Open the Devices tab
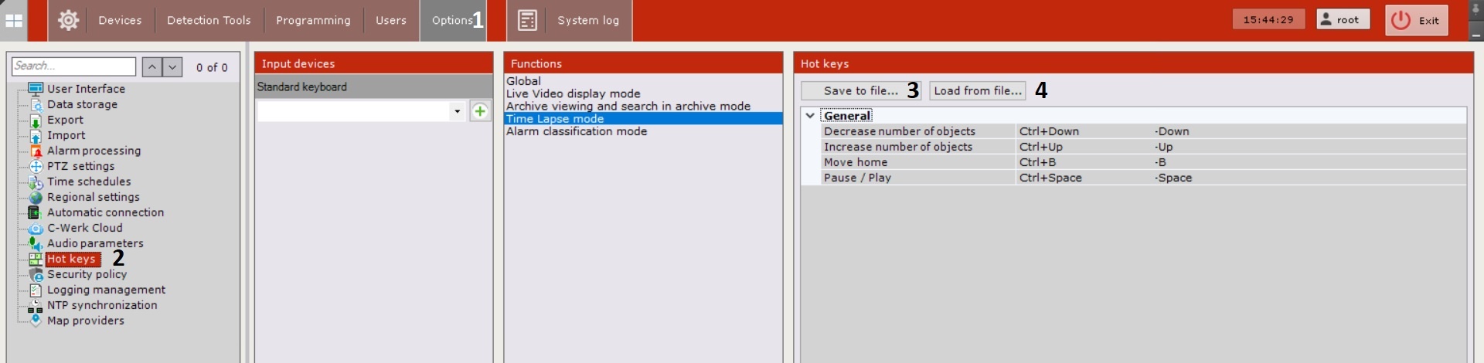Viewport: 1484px width, 363px height. [120, 20]
